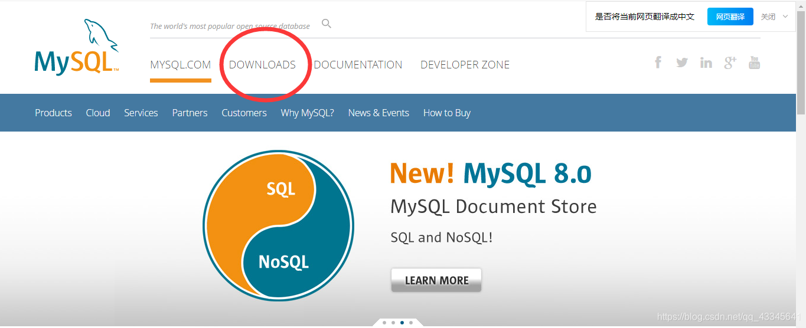This screenshot has height=328, width=806.
Task: Open the How to Buy menu item
Action: pyautogui.click(x=447, y=113)
